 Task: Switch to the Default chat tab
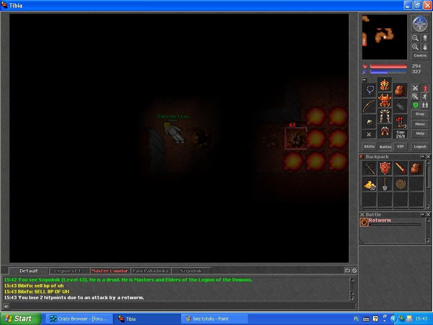point(29,271)
